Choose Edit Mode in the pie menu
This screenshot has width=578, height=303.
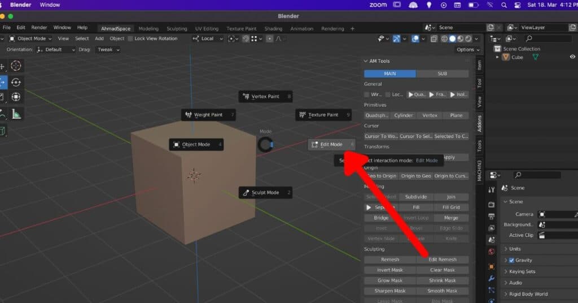(331, 145)
